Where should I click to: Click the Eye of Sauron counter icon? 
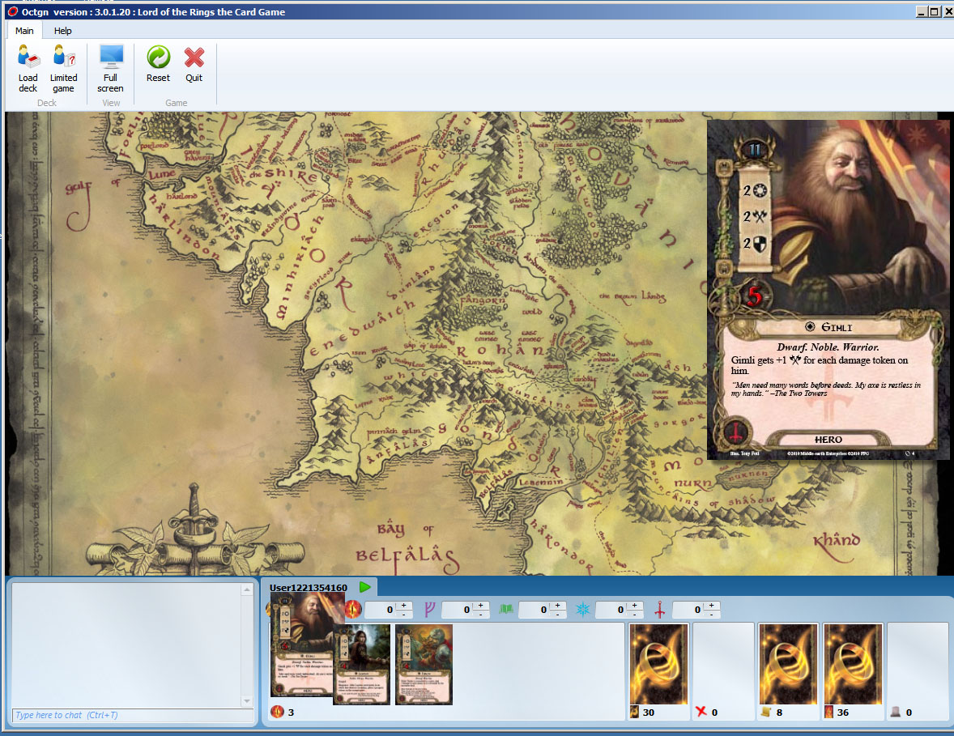[353, 609]
